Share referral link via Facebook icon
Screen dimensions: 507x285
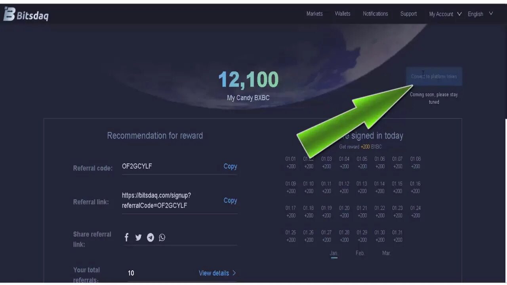click(127, 237)
